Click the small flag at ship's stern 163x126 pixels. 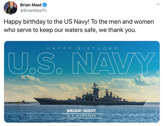(145, 100)
